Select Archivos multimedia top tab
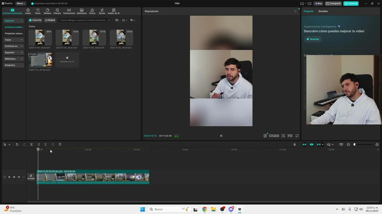This screenshot has width=382, height=214. [x=12, y=11]
